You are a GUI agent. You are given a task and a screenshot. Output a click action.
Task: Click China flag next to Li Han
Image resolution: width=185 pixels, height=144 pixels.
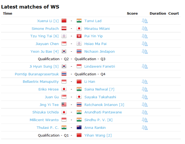[x=79, y=81]
